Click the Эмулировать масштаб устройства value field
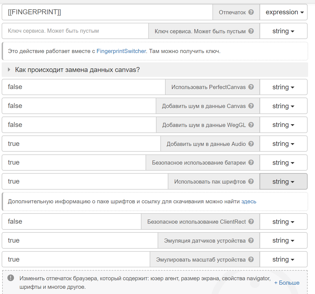 (76, 259)
